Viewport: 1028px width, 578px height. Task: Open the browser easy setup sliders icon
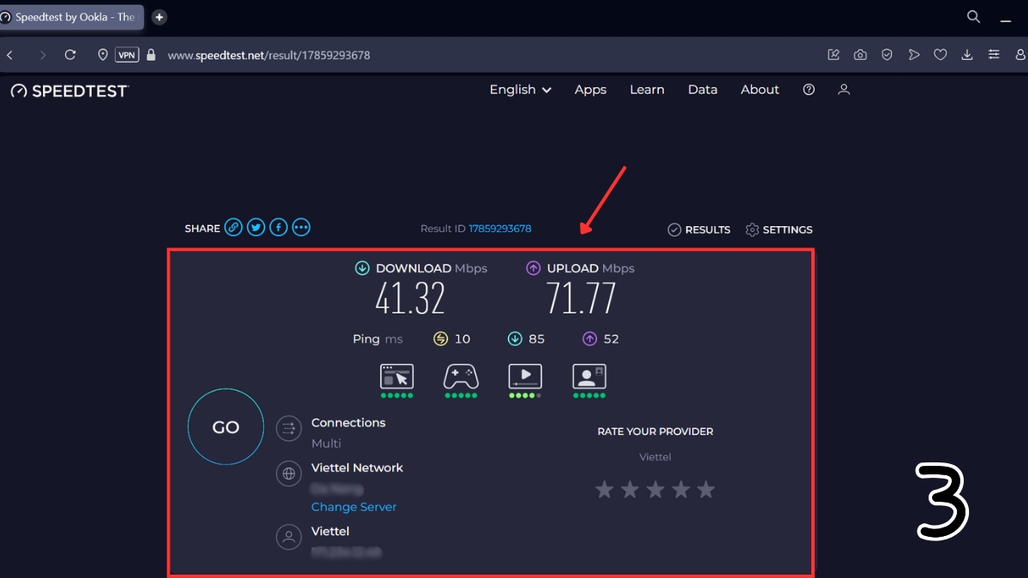tap(994, 55)
